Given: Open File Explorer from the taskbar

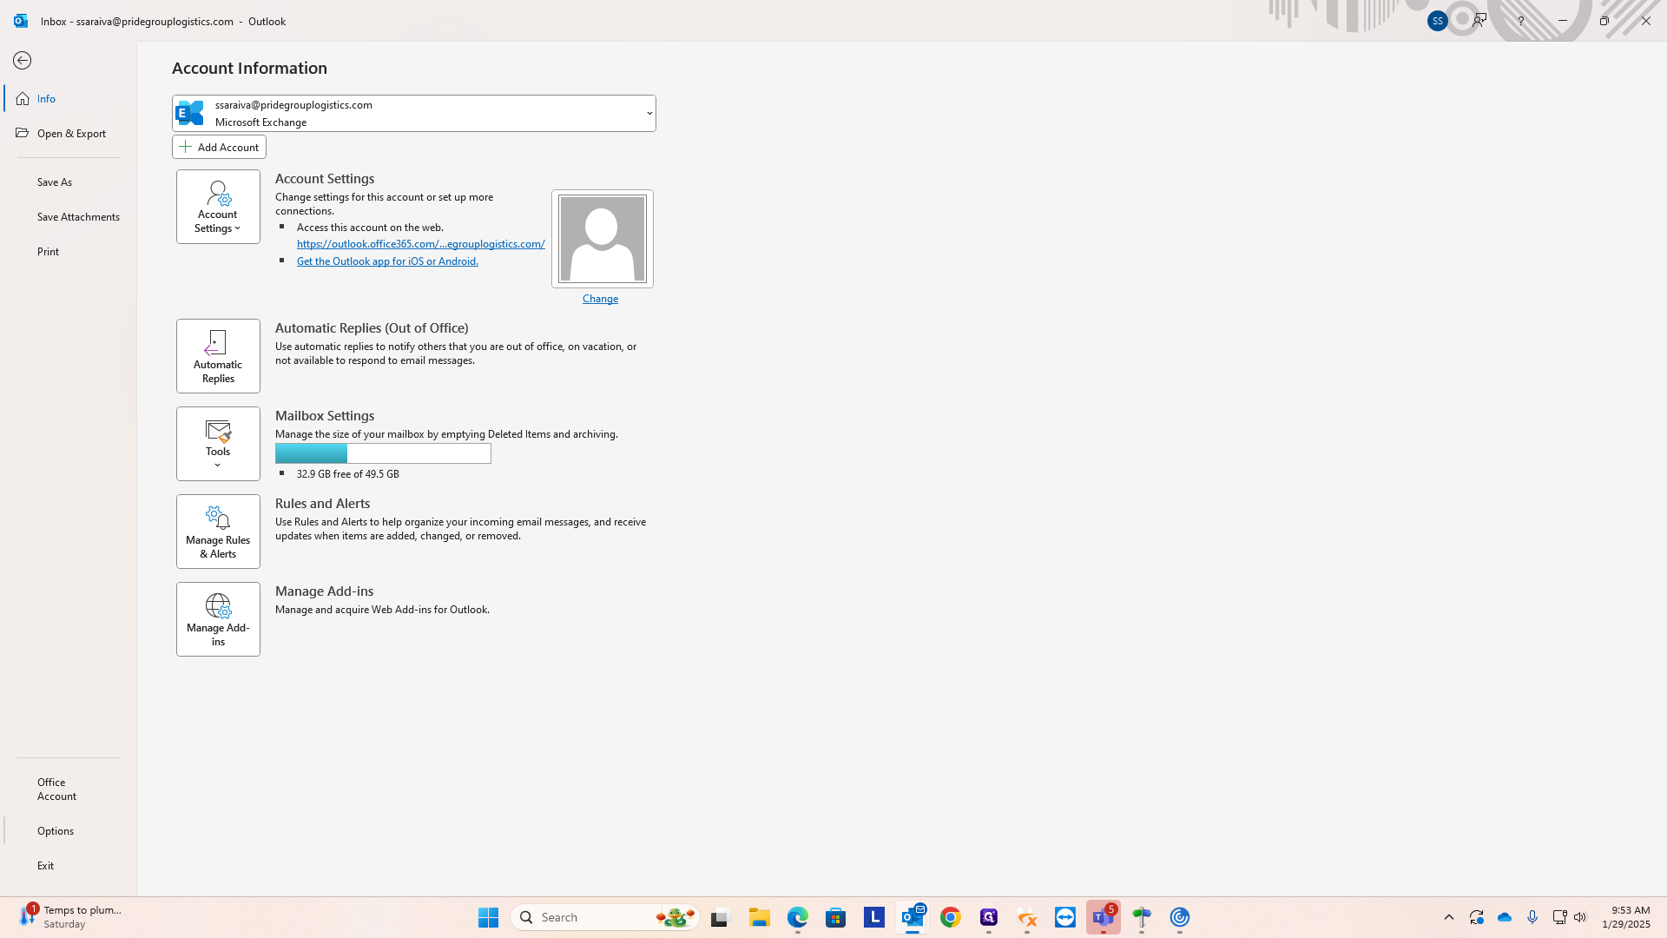Looking at the screenshot, I should click(x=760, y=917).
